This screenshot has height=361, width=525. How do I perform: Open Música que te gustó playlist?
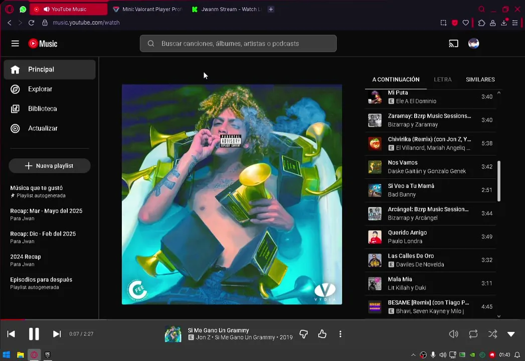[x=50, y=191]
